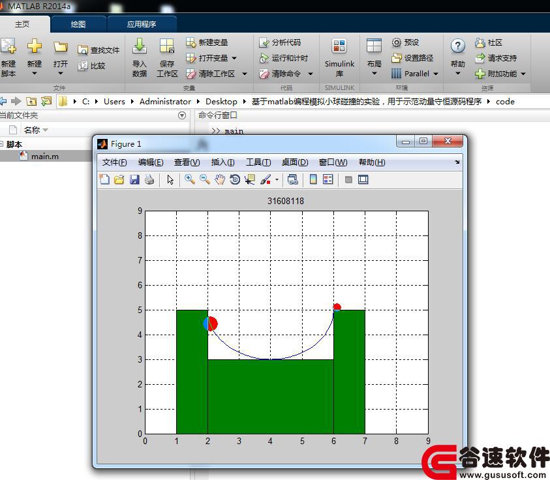This screenshot has width=550, height=480.
Task: Select the Data Cursor tool
Action: [x=250, y=179]
